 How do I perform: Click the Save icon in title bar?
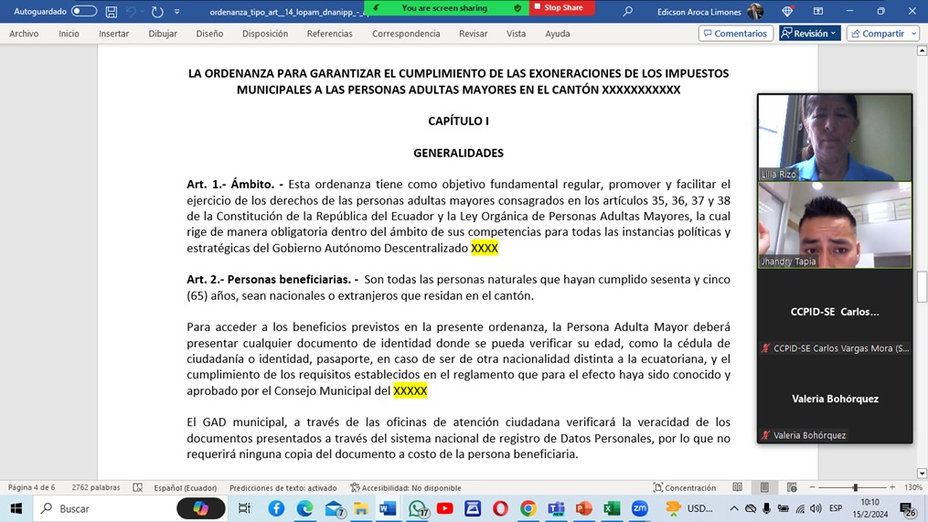point(112,12)
